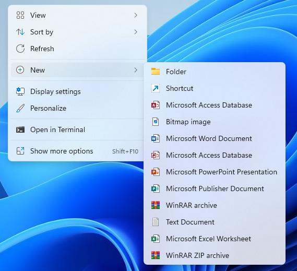297x271 pixels.
Task: Expand the View submenu chevron
Action: click(136, 15)
